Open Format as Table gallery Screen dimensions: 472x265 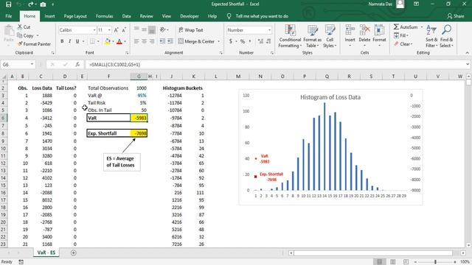point(312,36)
